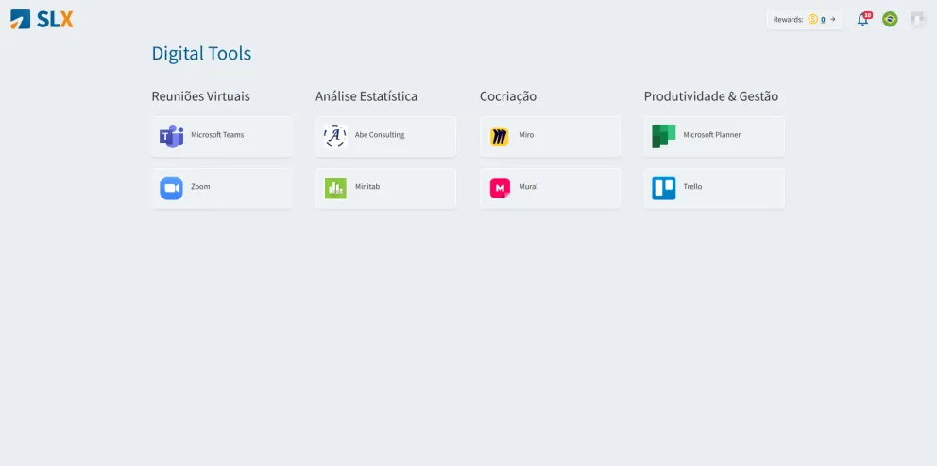Open the user profile avatar
937x466 pixels.
(x=917, y=19)
